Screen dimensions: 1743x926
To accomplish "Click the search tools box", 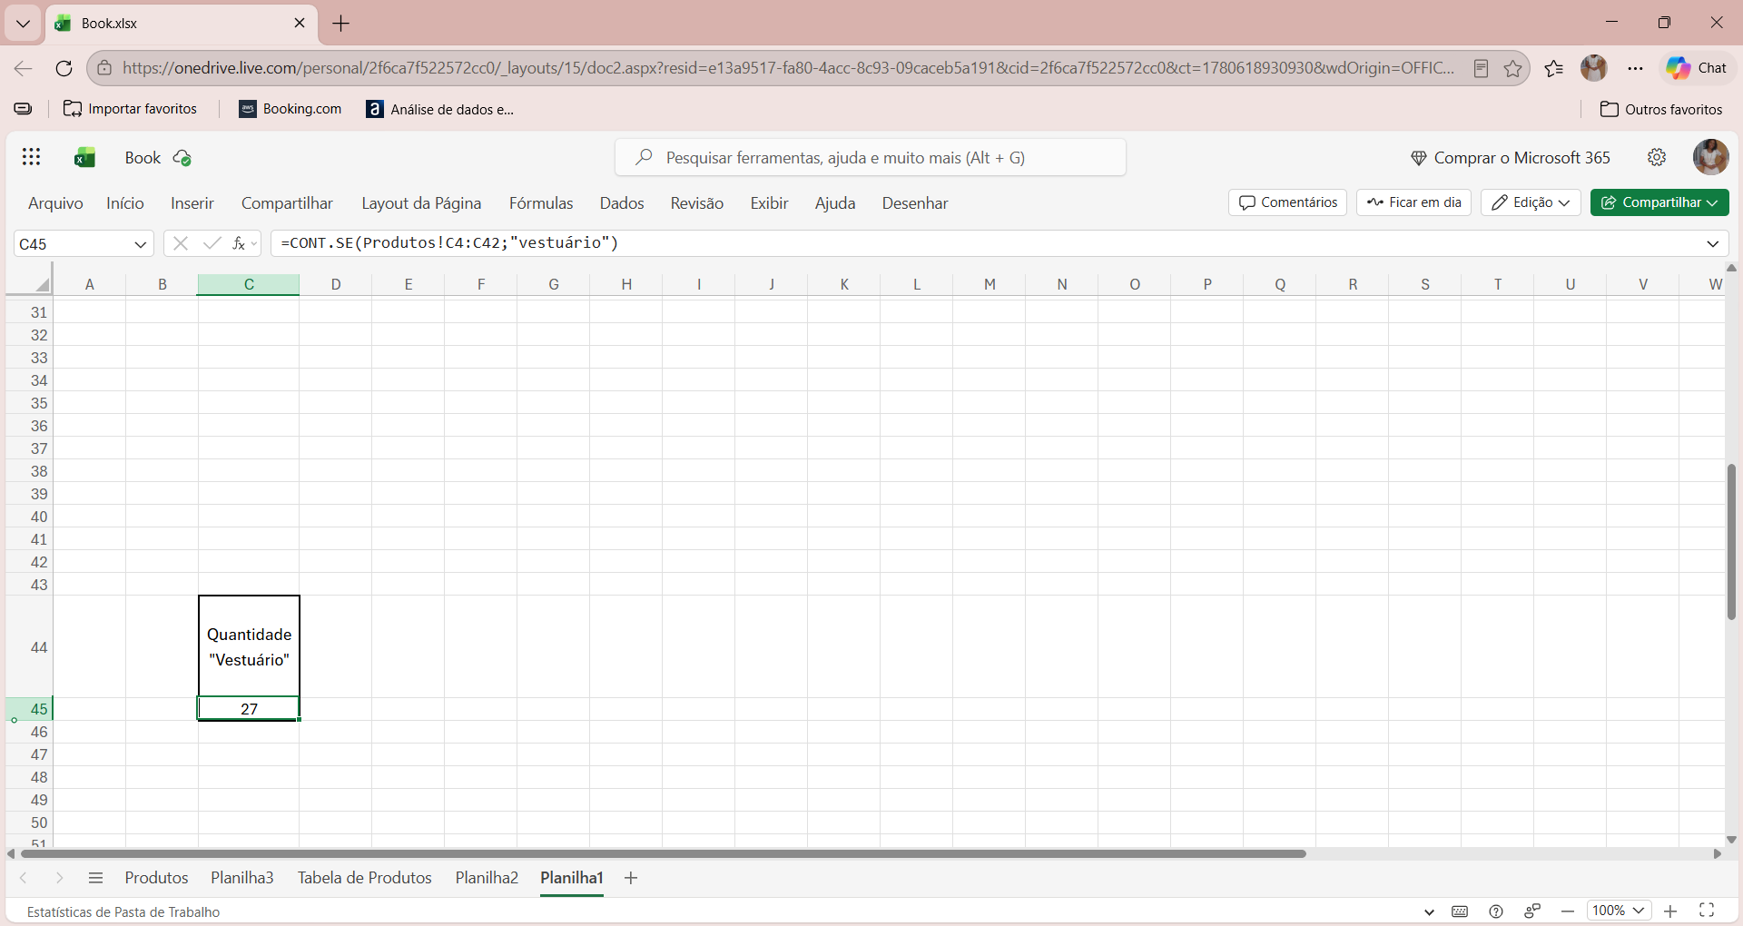I will click(871, 158).
